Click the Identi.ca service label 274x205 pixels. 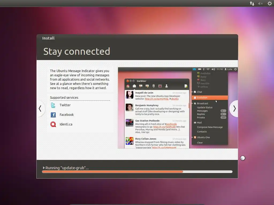[66, 124]
